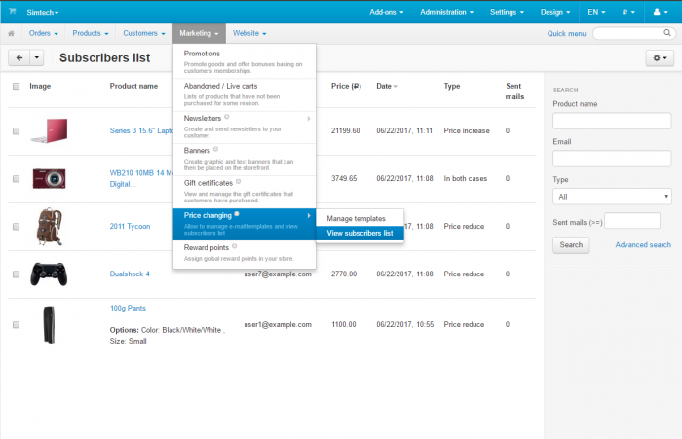Viewport: 682px width, 439px height.
Task: Focus the Email search field
Action: (612, 159)
